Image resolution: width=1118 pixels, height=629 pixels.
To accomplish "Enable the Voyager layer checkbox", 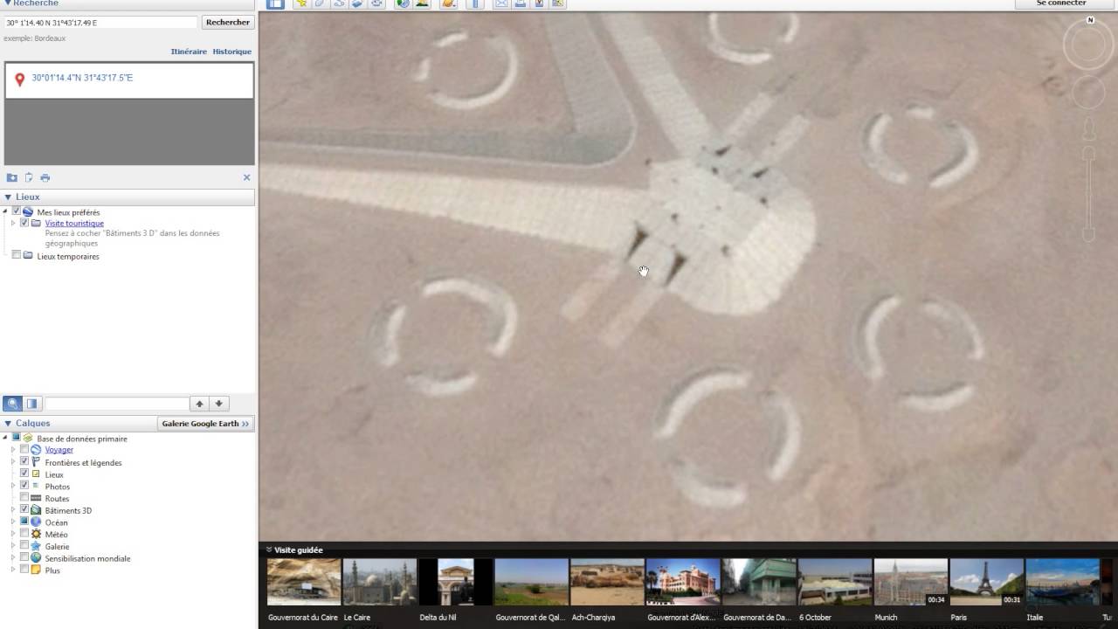I will [x=24, y=449].
